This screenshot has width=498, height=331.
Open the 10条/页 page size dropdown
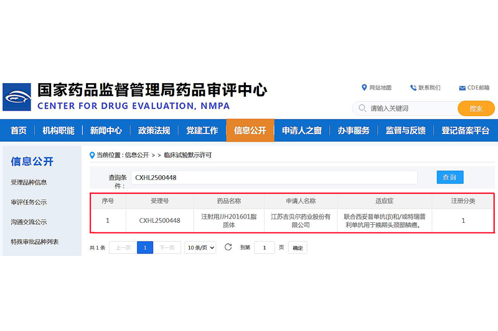200,247
